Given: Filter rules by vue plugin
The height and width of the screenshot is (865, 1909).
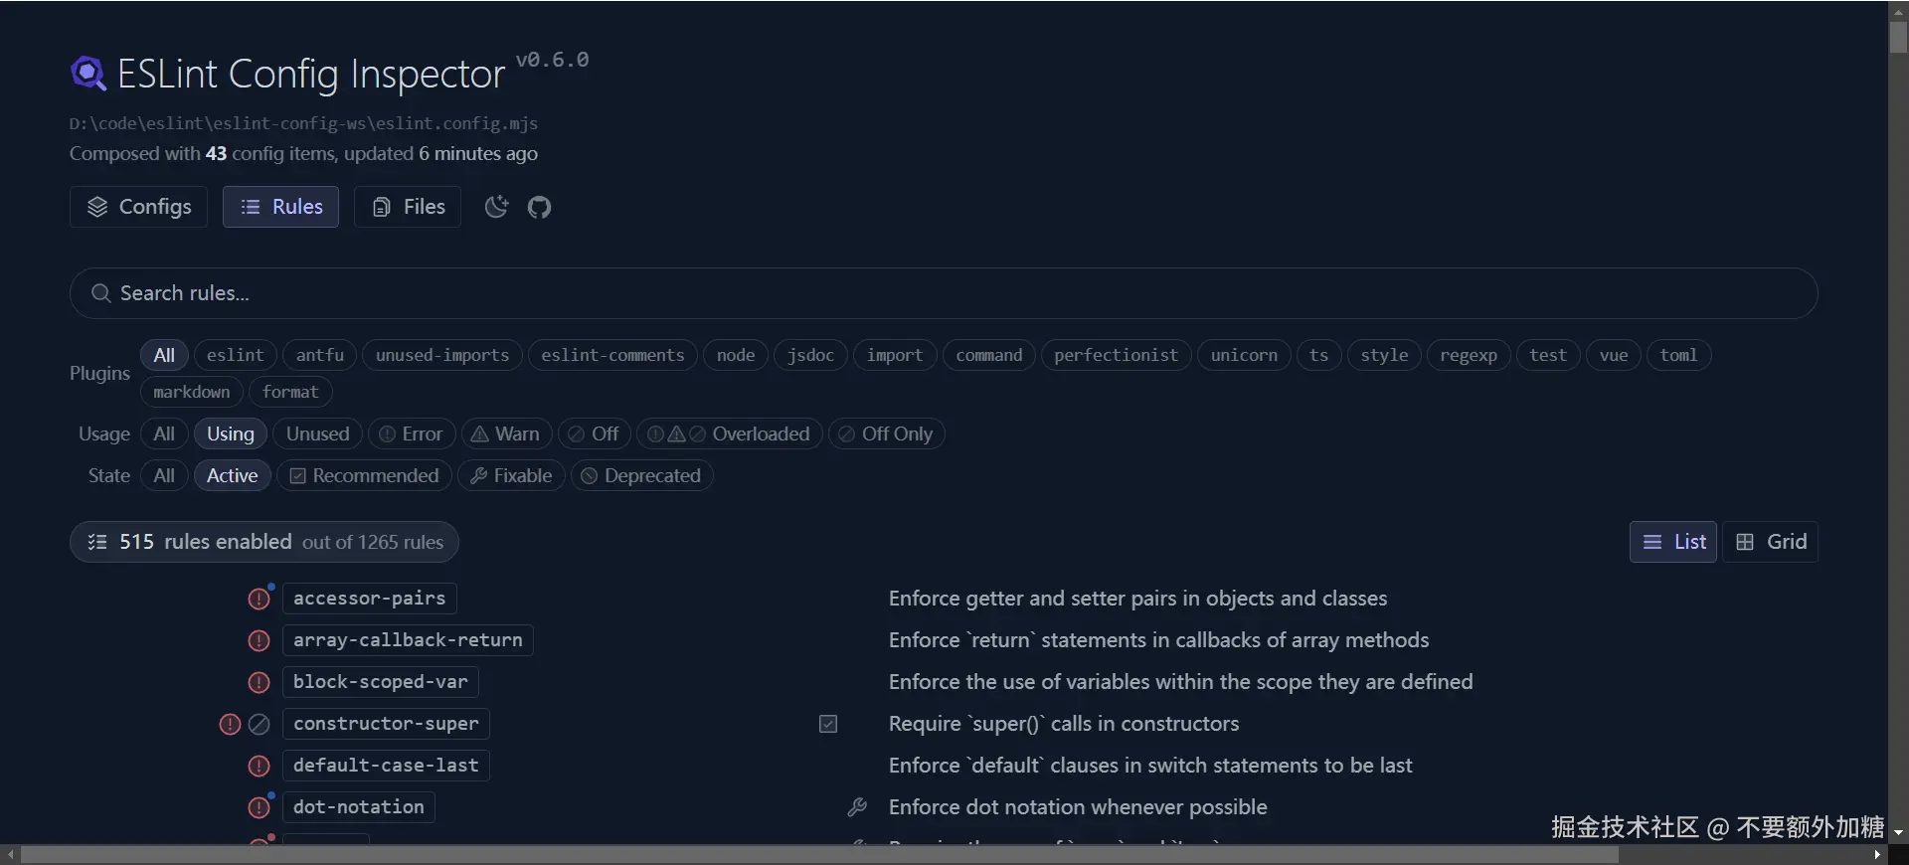Looking at the screenshot, I should pos(1614,355).
